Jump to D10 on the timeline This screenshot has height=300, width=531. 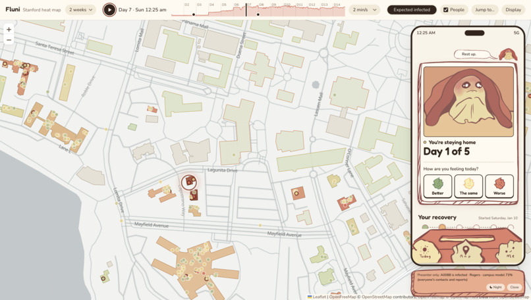tap(287, 5)
